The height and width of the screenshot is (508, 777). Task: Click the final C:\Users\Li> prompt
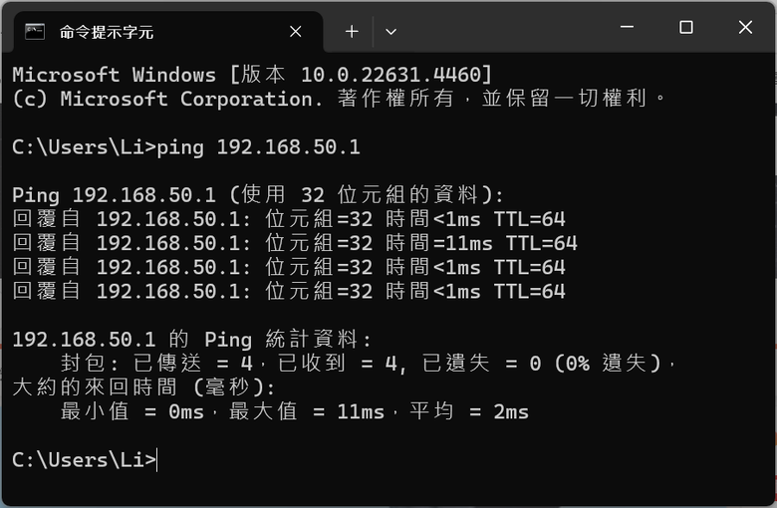pyautogui.click(x=85, y=460)
